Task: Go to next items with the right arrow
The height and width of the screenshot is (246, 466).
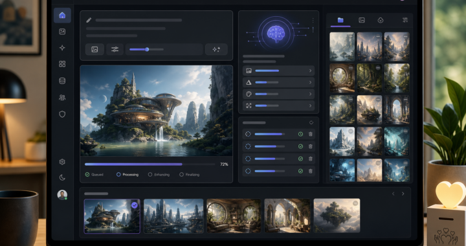Action: pos(403,194)
